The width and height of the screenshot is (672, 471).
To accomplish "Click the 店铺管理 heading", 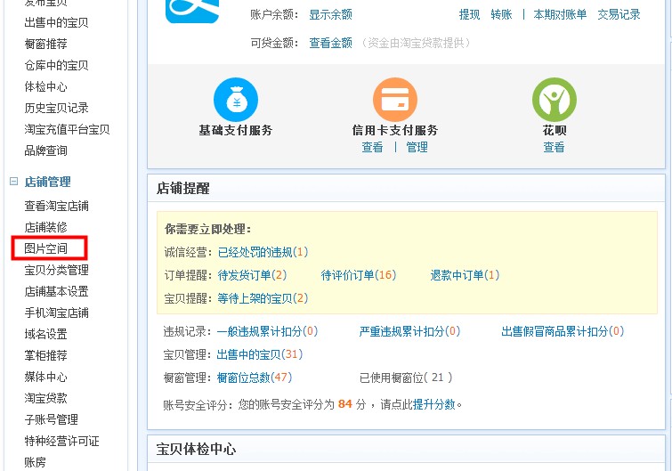I will pyautogui.click(x=47, y=182).
